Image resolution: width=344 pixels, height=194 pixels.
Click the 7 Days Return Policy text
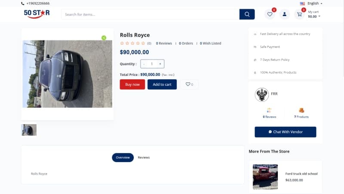pos(275,59)
